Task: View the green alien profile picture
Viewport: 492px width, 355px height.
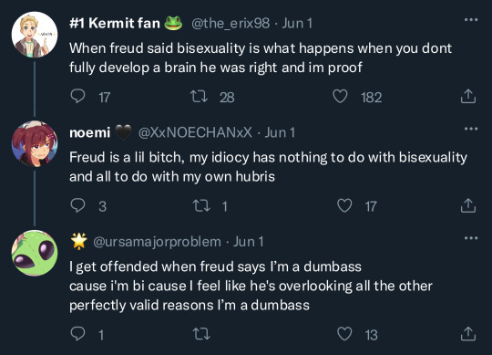Action: (35, 253)
